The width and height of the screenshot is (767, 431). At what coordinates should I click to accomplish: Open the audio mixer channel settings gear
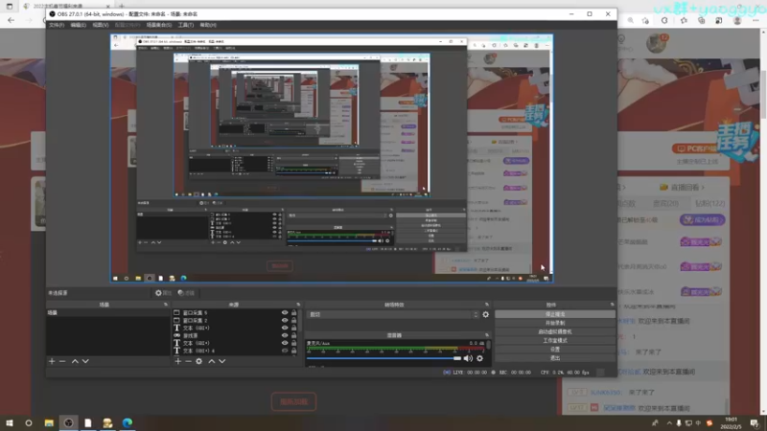[480, 358]
